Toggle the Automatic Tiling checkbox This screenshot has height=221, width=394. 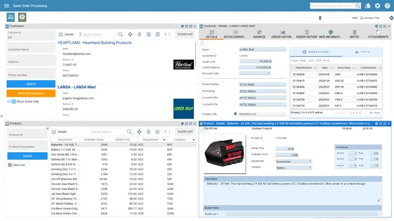[x=362, y=18]
